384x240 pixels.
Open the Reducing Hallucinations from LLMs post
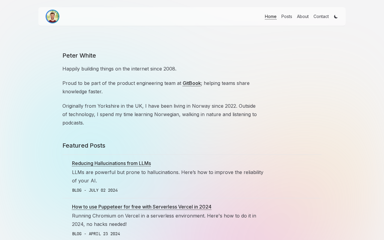pos(111,163)
